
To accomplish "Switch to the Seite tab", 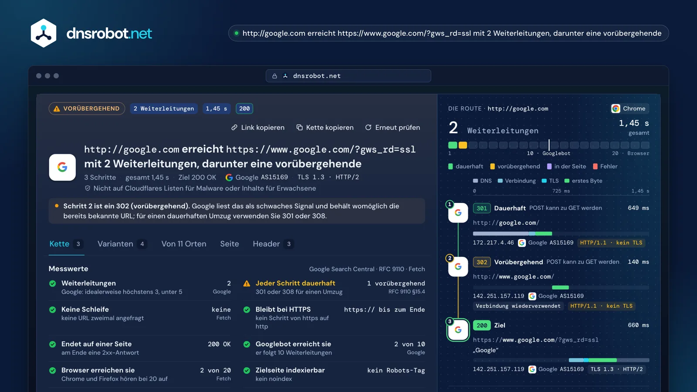I will click(230, 244).
